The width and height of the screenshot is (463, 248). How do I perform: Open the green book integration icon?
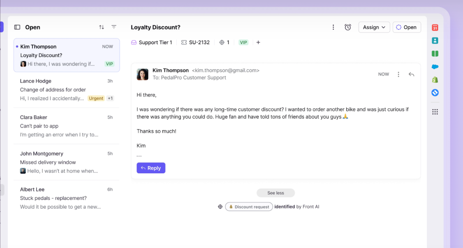pyautogui.click(x=435, y=54)
